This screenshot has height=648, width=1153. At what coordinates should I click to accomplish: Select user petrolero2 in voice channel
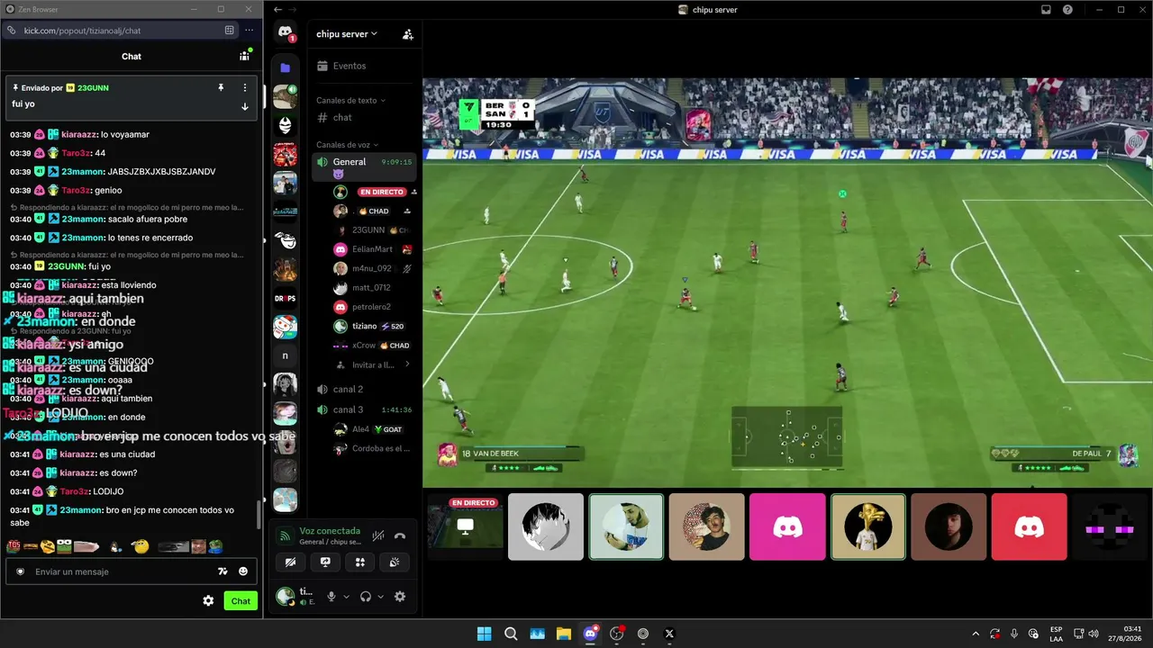point(372,307)
